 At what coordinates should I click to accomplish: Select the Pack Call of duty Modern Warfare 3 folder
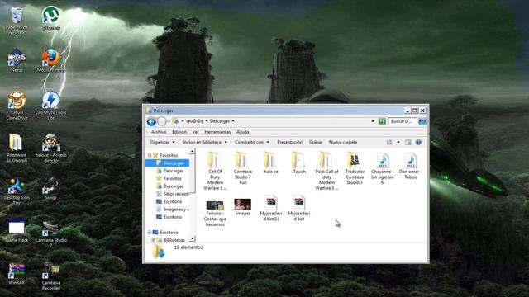326,171
